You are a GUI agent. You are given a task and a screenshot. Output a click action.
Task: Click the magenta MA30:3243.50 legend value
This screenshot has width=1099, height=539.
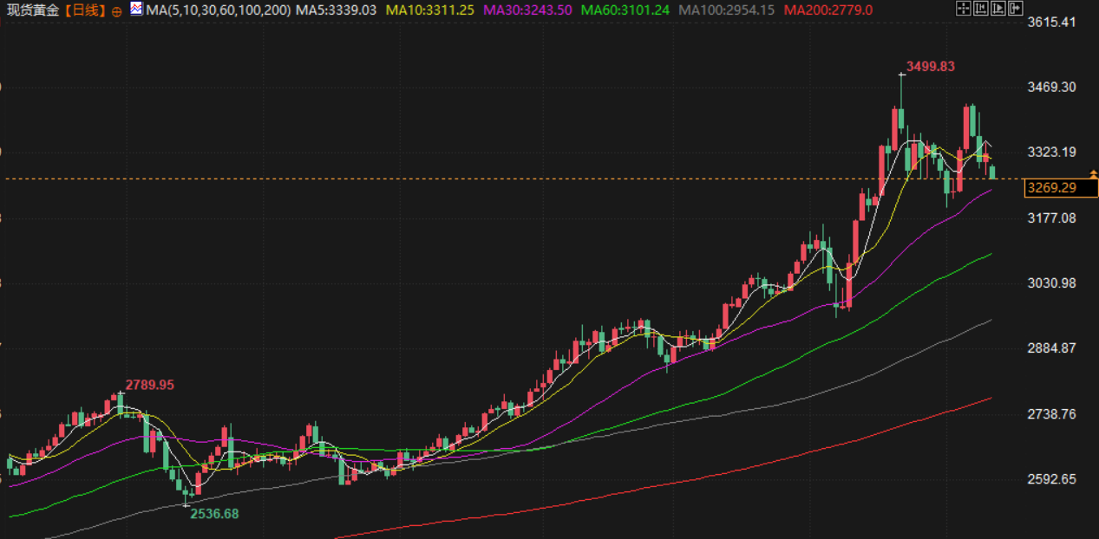pos(528,10)
